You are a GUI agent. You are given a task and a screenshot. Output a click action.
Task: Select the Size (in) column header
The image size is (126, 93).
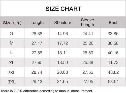coord(12,23)
